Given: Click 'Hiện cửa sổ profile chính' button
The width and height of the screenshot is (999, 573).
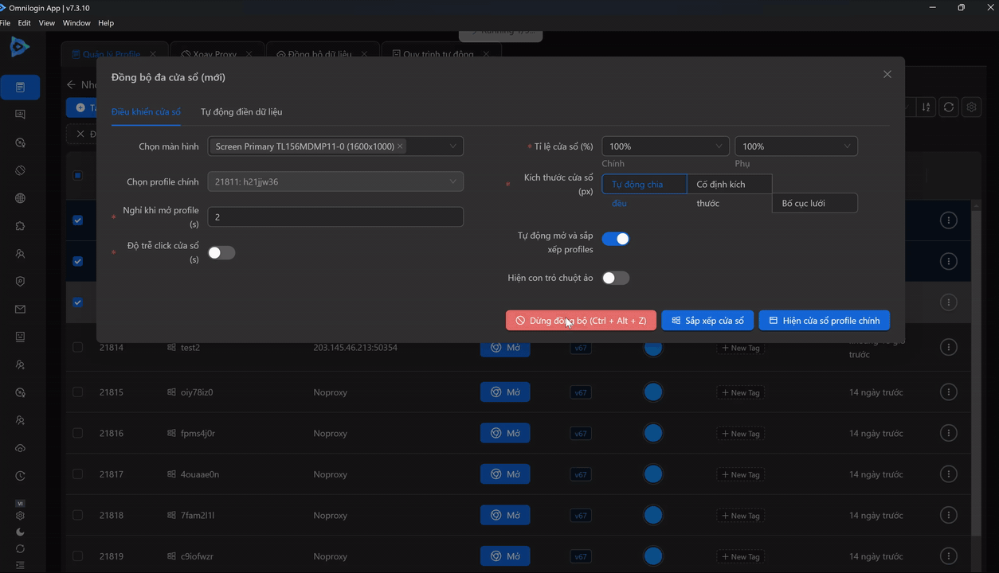Looking at the screenshot, I should pos(824,320).
